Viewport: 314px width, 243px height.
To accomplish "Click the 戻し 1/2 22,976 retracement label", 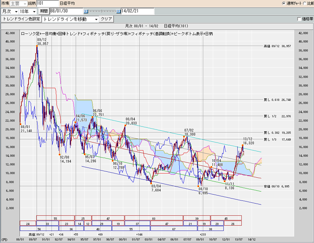I will pos(277,116).
